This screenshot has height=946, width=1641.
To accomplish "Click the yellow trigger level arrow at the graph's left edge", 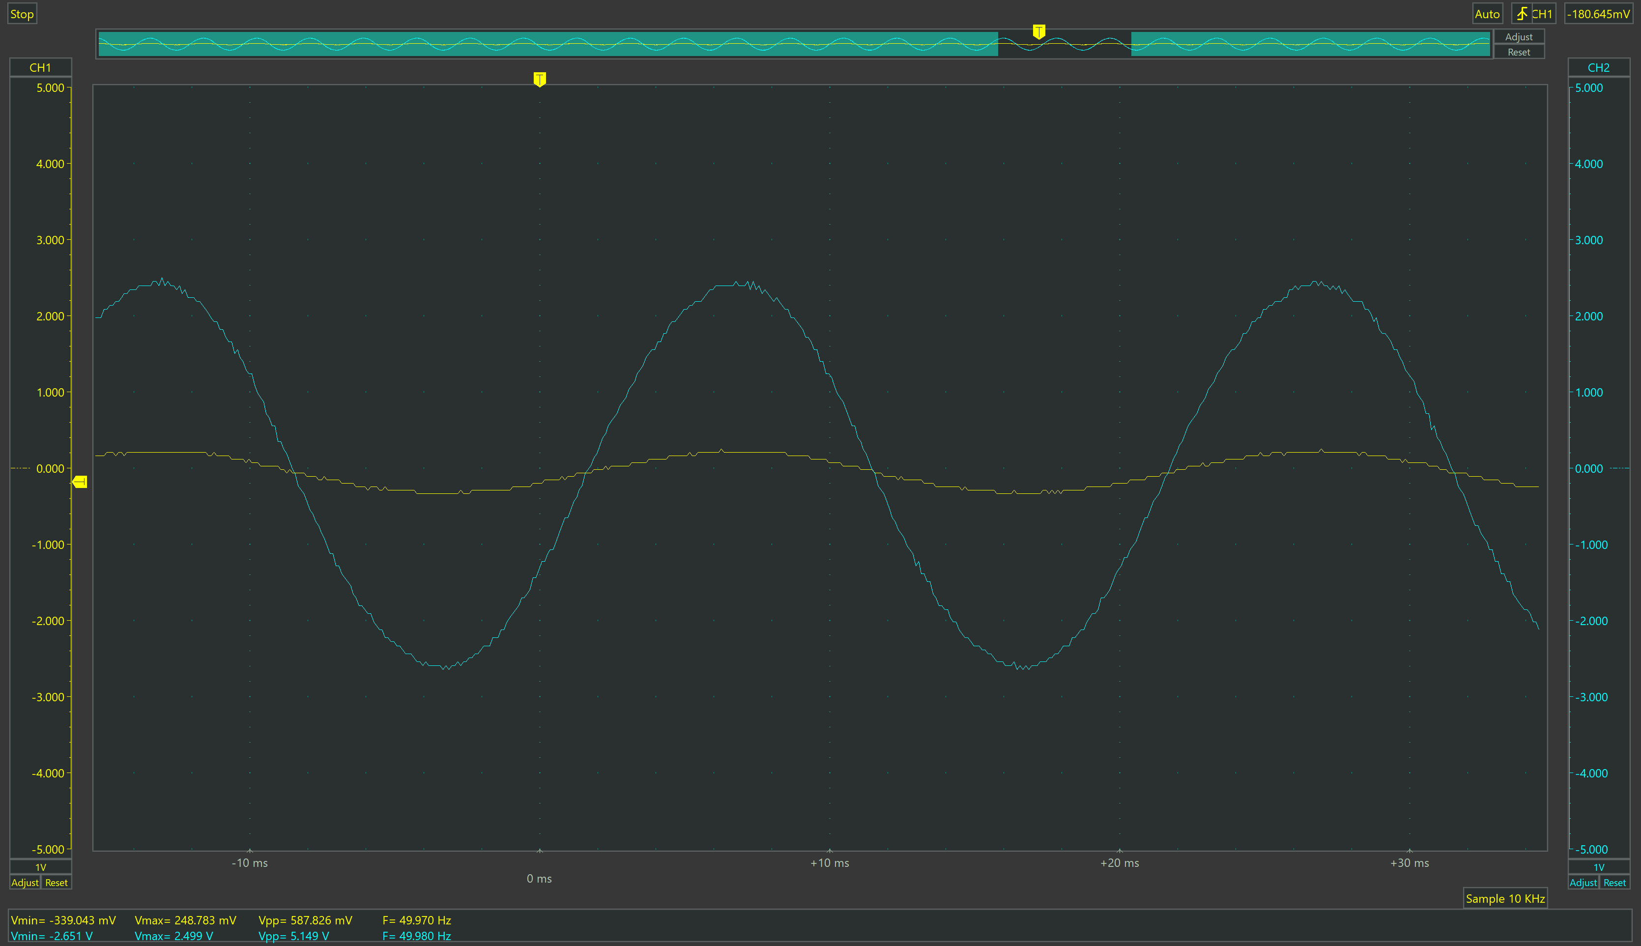I will pyautogui.click(x=80, y=482).
